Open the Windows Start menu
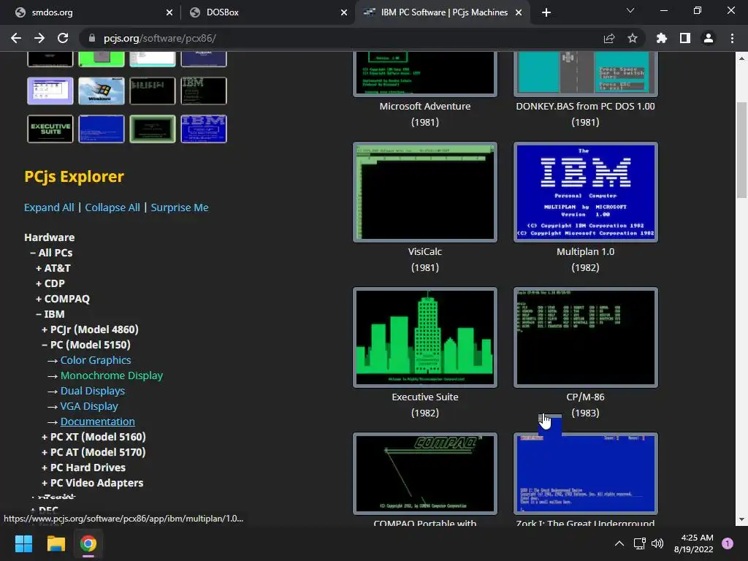748x561 pixels. pyautogui.click(x=23, y=543)
